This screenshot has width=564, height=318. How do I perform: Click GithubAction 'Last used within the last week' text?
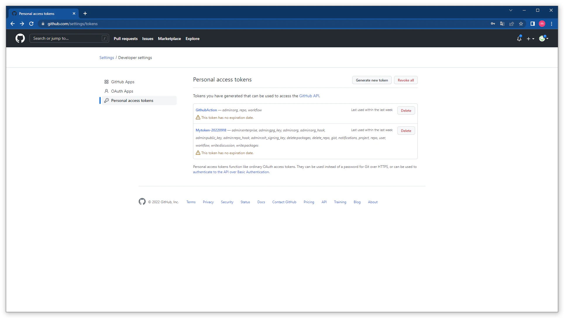(372, 110)
